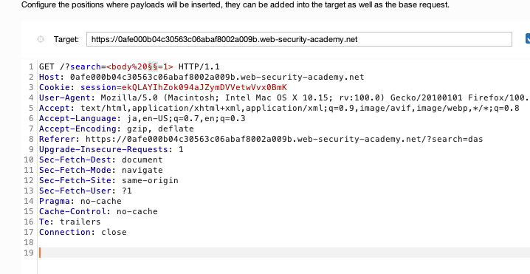Screen dimensions: 530x274
Task: Click line number 18 in the gutter
Action: [x=29, y=242]
